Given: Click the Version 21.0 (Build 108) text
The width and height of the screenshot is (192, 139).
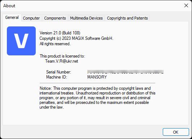Looking at the screenshot, I should click(60, 33).
